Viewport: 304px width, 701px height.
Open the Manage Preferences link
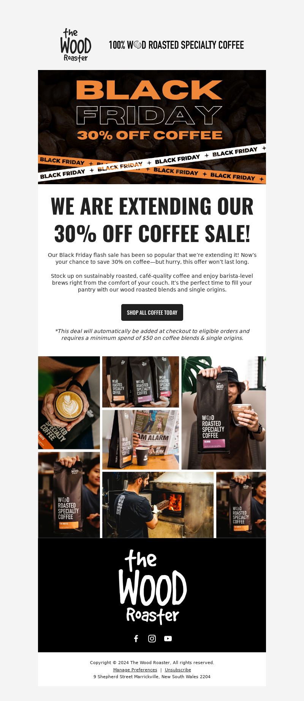(135, 670)
